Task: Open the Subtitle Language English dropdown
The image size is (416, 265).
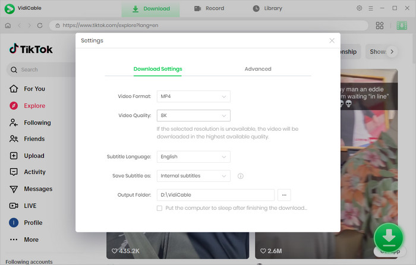Action: [193, 157]
